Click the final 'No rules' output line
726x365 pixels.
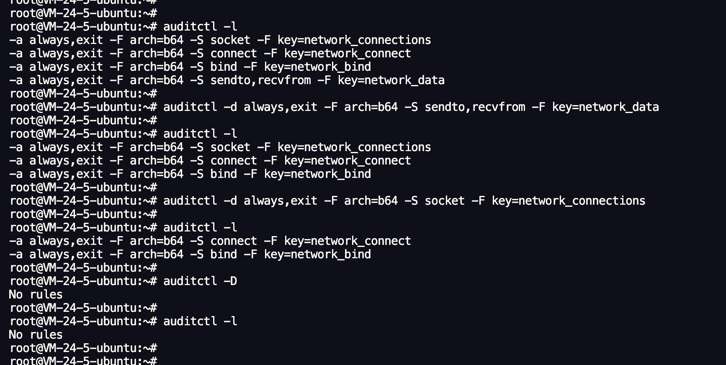click(x=36, y=335)
